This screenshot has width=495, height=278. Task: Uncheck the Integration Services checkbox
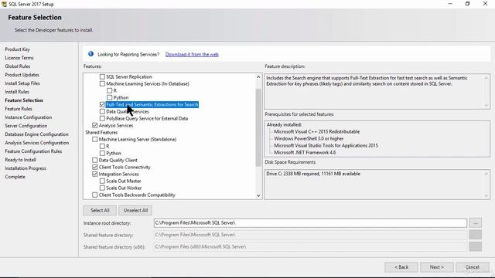point(94,174)
